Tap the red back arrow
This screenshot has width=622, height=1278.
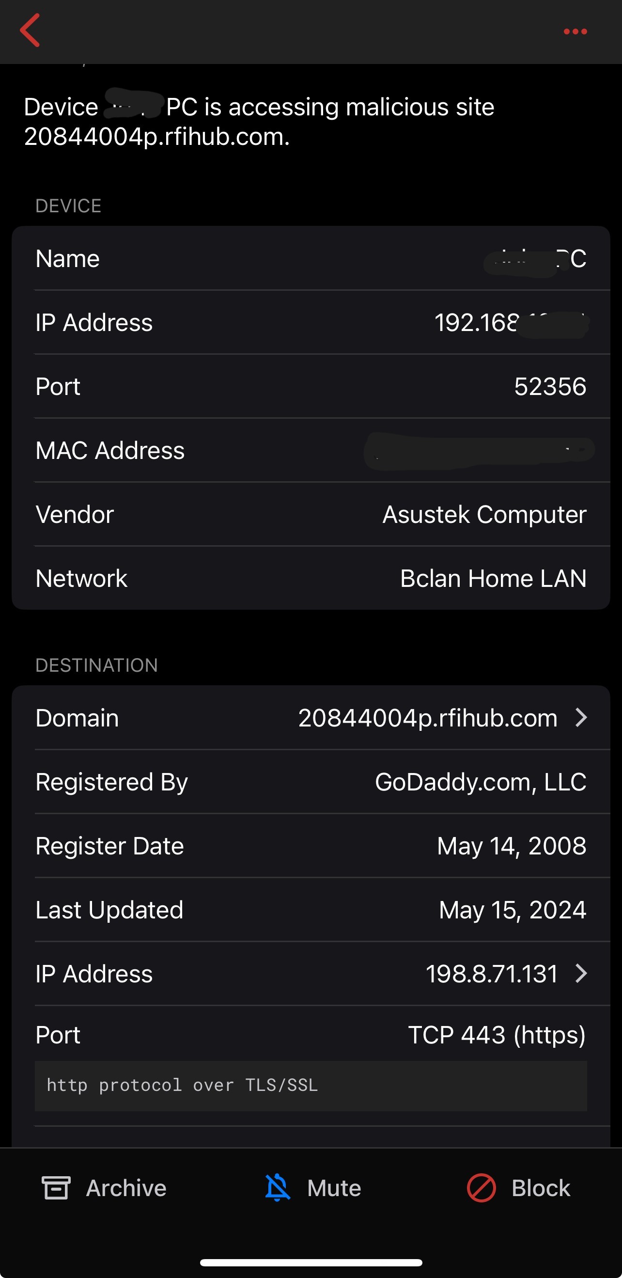coord(30,31)
